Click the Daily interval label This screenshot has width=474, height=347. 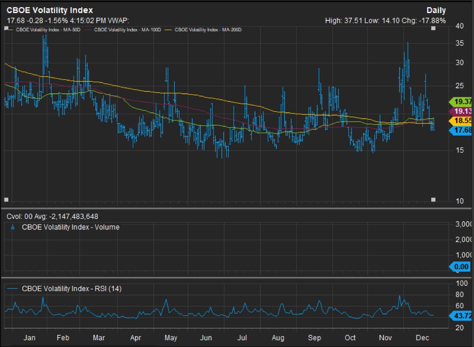point(436,10)
